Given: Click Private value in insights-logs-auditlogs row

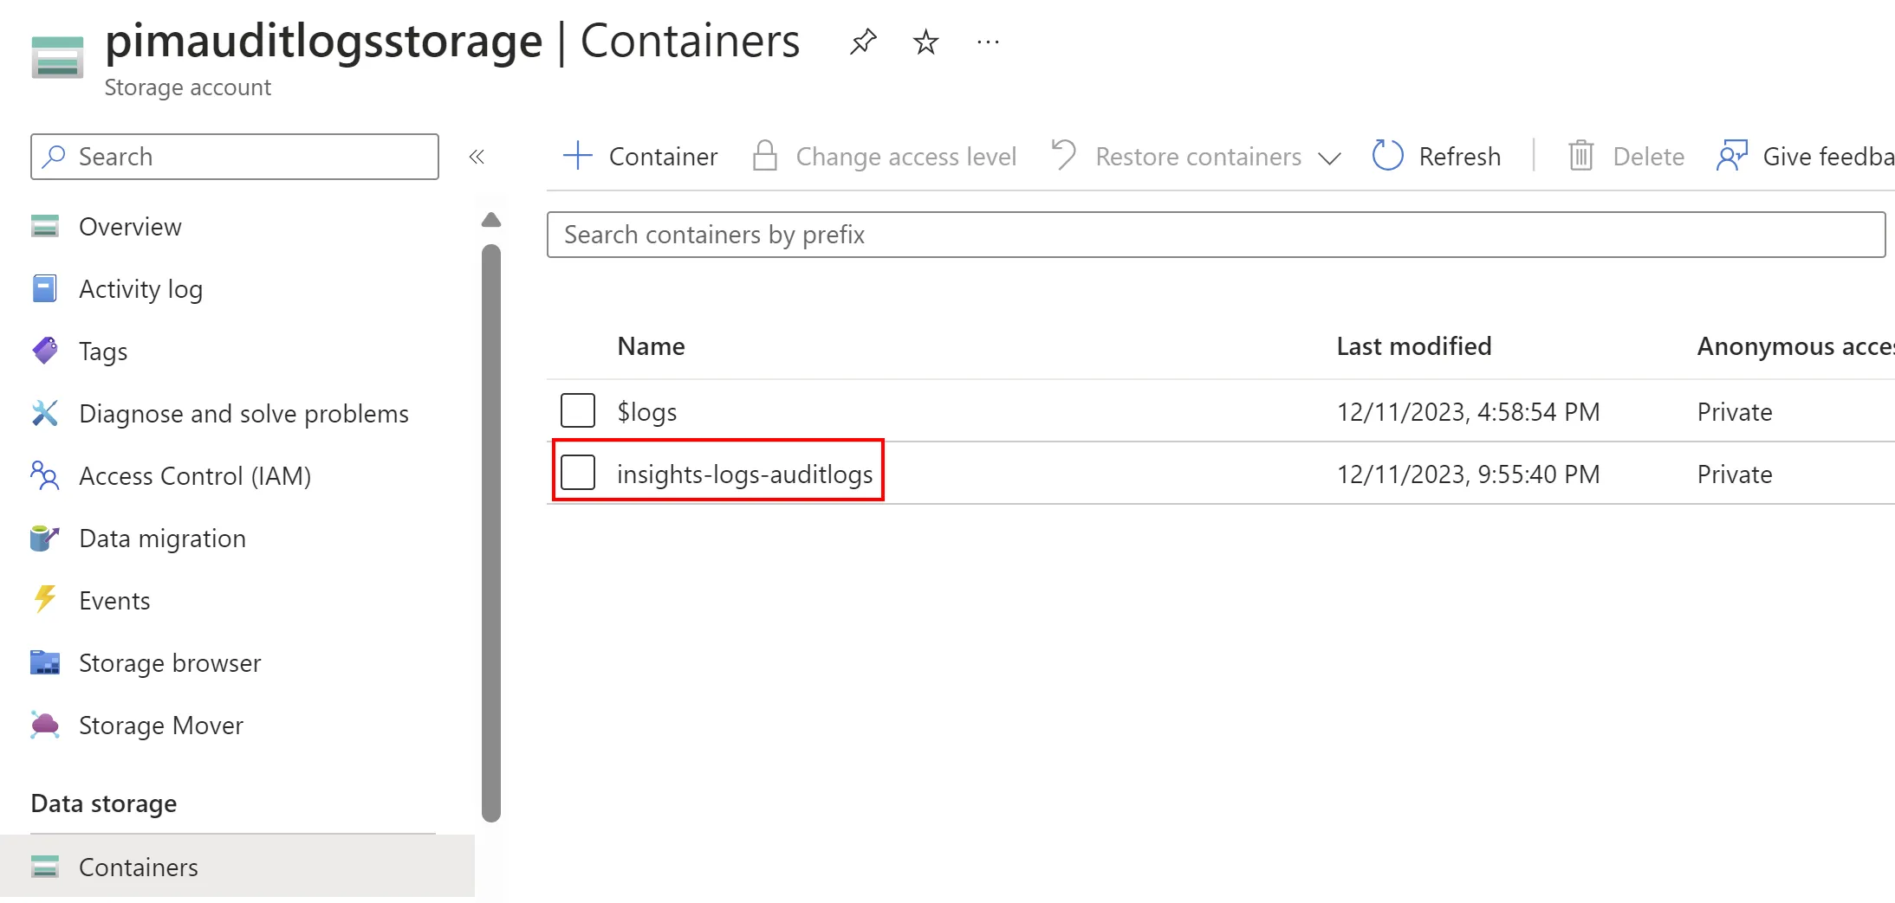Looking at the screenshot, I should [x=1735, y=474].
